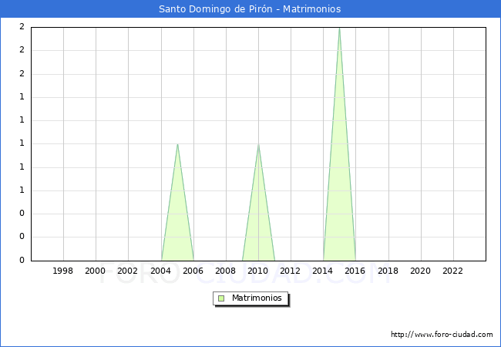
Task: Click the 2016 x-axis label
Action: pos(355,271)
